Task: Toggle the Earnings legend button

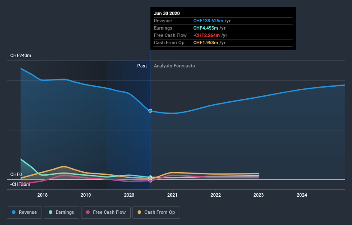Action: [x=61, y=213]
